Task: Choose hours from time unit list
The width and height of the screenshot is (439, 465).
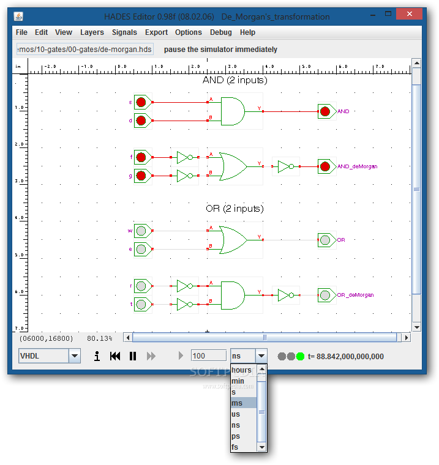Action: tap(244, 370)
